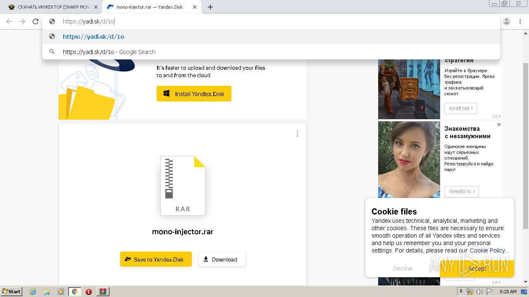Viewport: 529px width, 297px height.
Task: Click the strategy game ad image
Action: click(x=409, y=89)
